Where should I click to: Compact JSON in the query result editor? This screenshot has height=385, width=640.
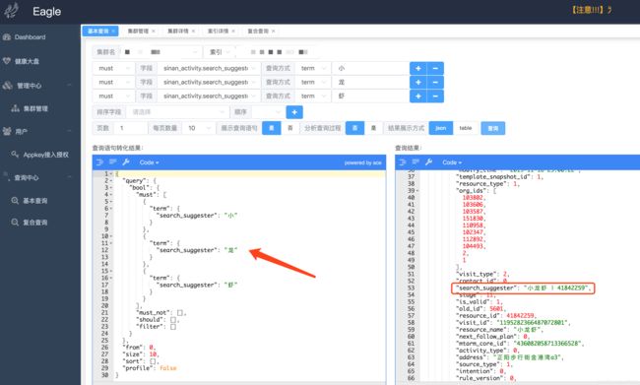coord(416,162)
